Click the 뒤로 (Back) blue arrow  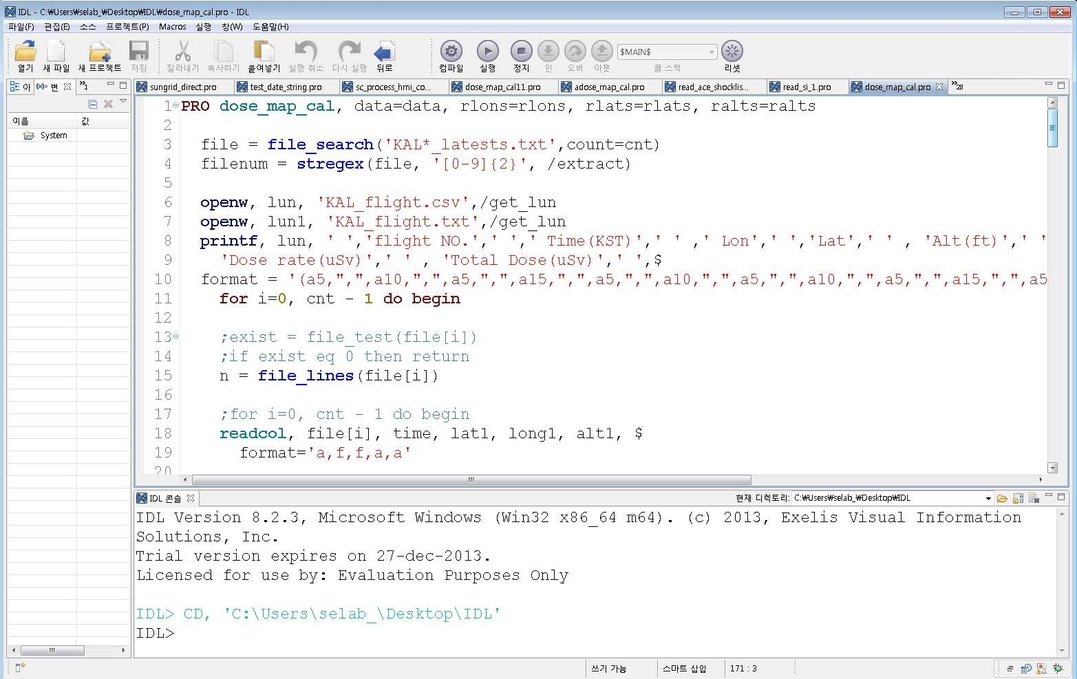[384, 52]
